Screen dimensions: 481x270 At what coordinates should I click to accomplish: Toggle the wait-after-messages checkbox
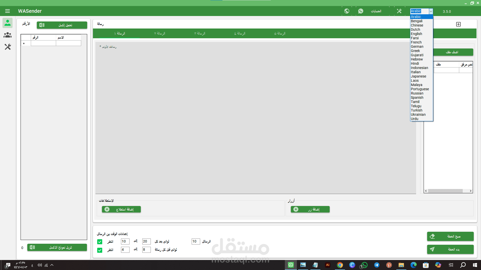point(100,242)
